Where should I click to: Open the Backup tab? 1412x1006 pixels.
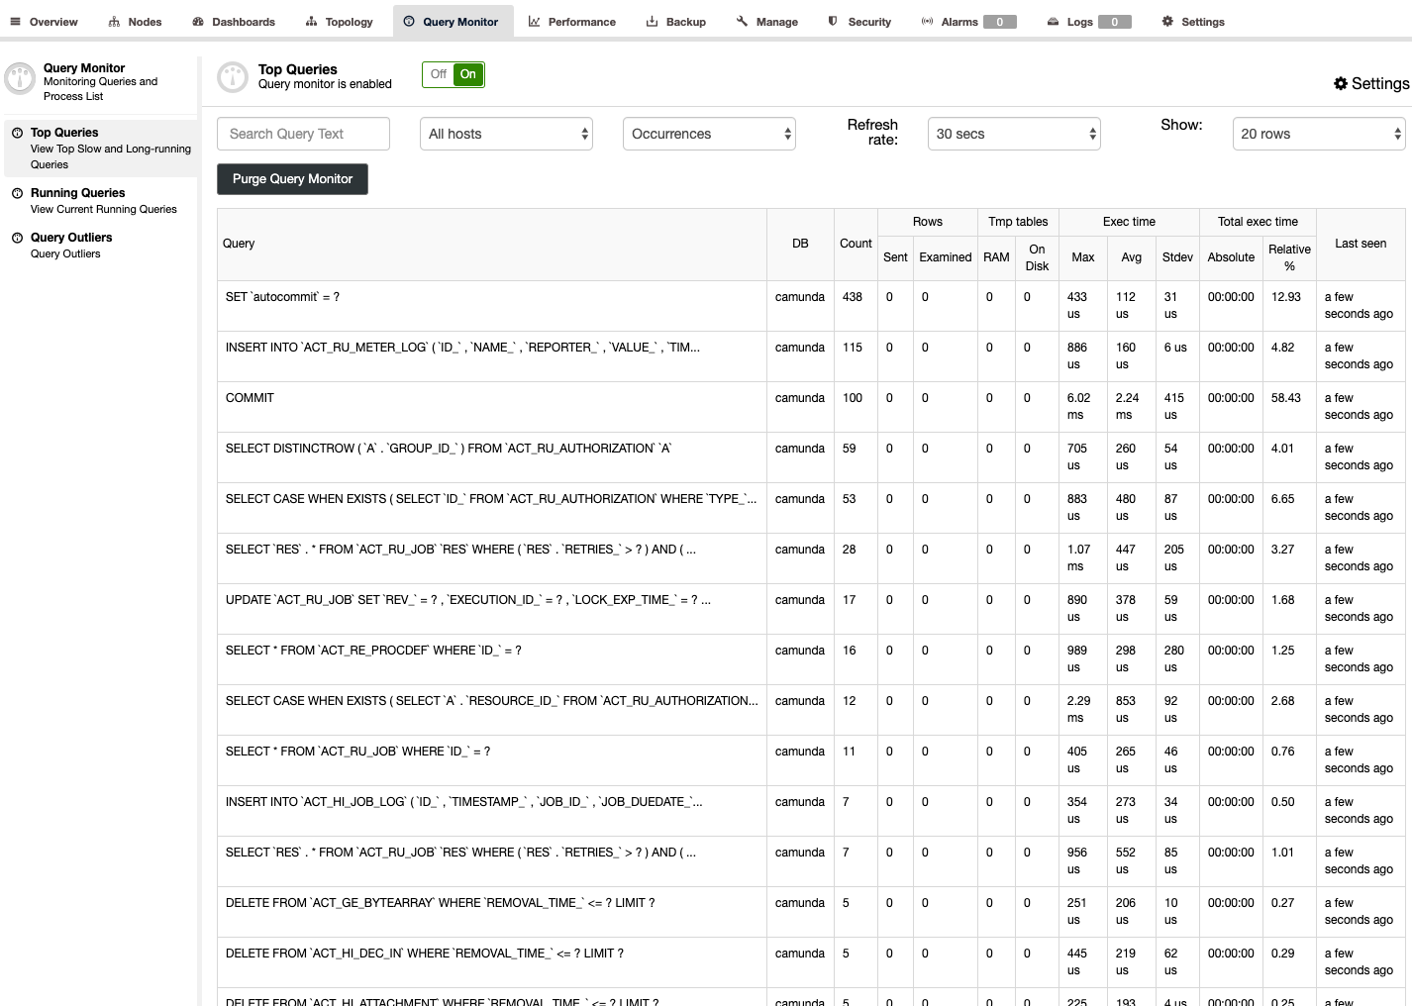point(676,22)
